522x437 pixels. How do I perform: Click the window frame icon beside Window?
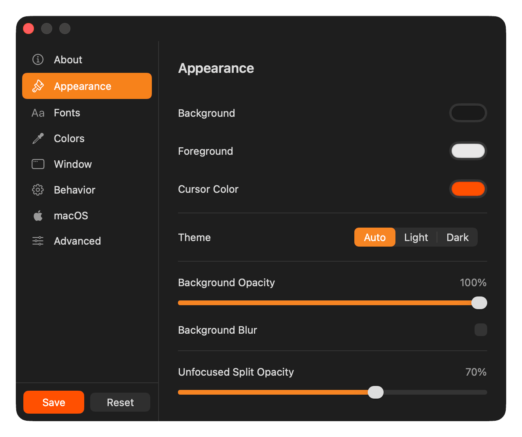(x=38, y=164)
